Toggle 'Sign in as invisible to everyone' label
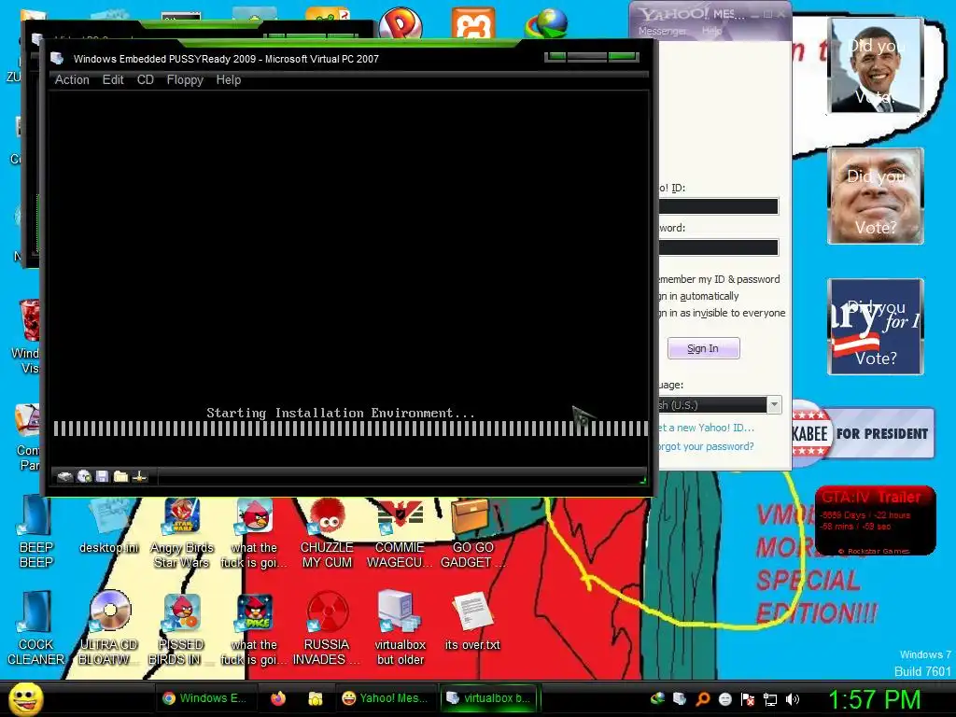 722,313
